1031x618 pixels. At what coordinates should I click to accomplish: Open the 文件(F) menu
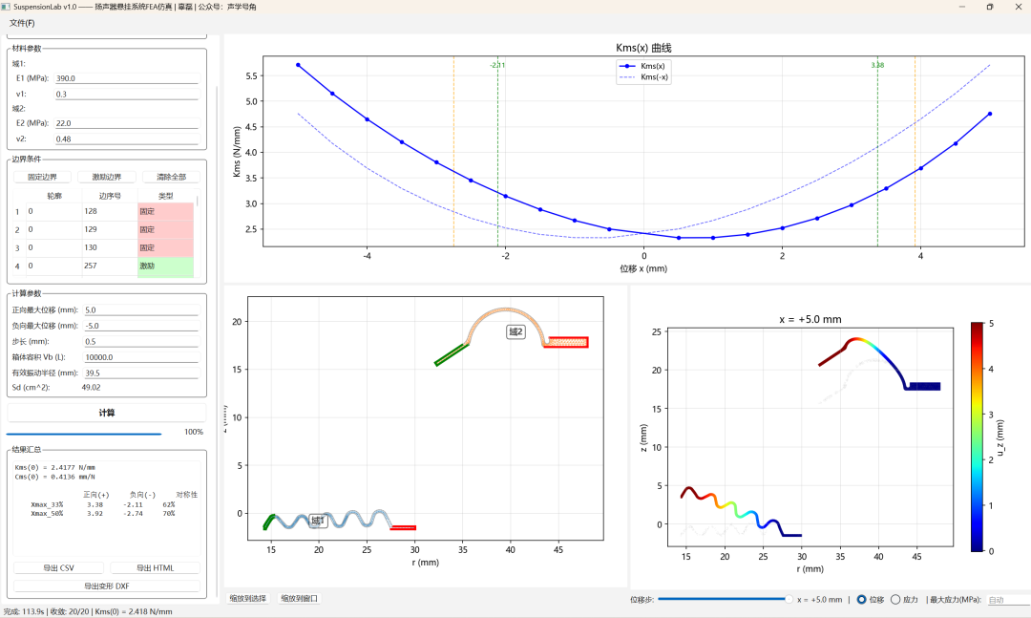point(22,23)
